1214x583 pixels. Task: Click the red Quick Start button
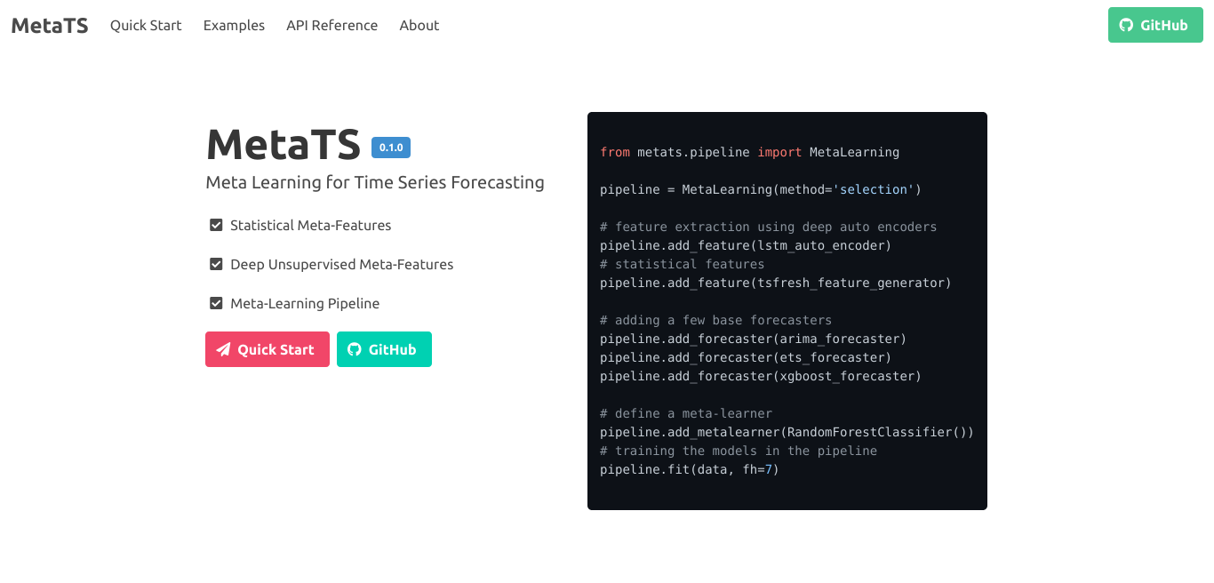click(268, 349)
